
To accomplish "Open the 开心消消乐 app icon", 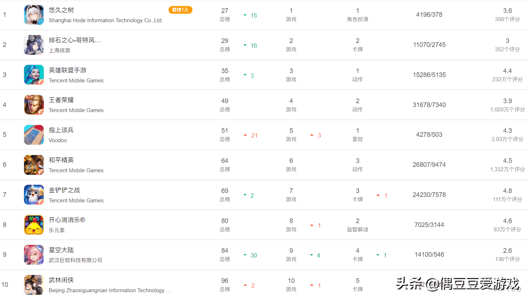I will [x=34, y=225].
